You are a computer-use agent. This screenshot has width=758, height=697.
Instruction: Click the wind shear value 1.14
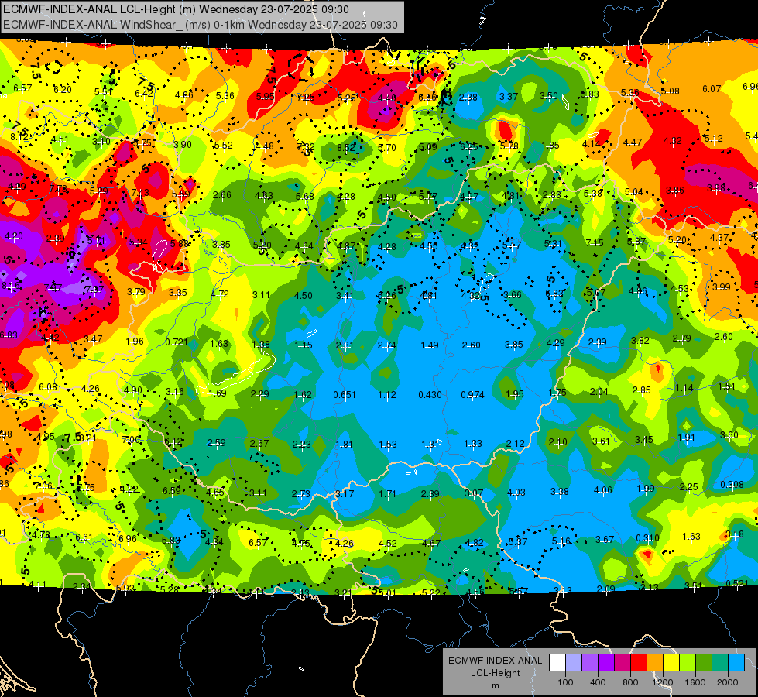point(684,387)
